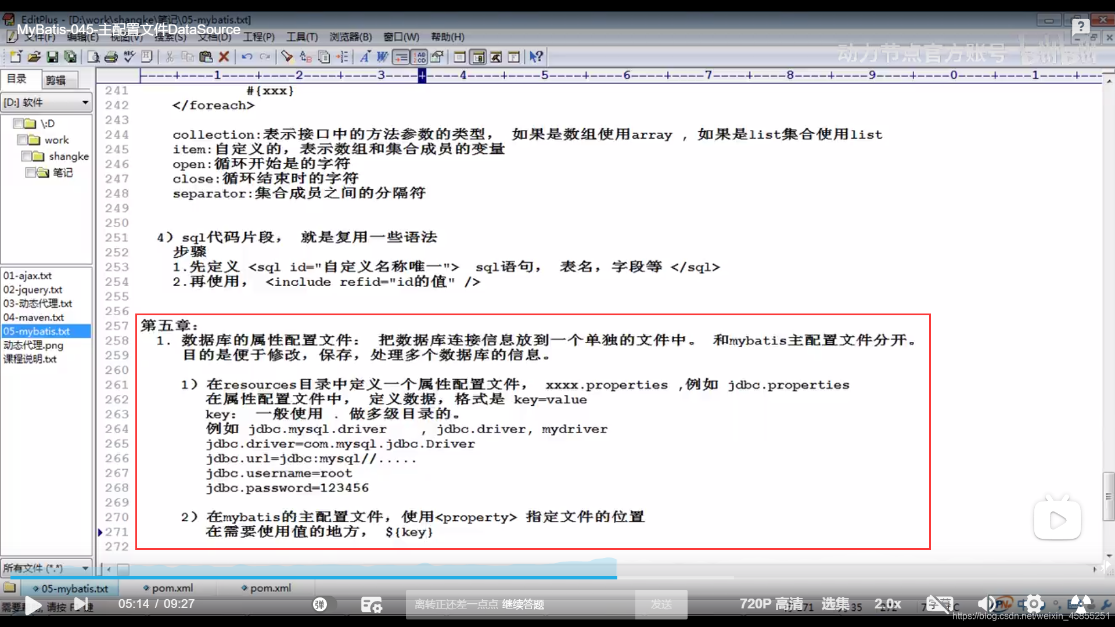Viewport: 1115px width, 627px height.
Task: Click the volume speaker icon
Action: point(986,604)
